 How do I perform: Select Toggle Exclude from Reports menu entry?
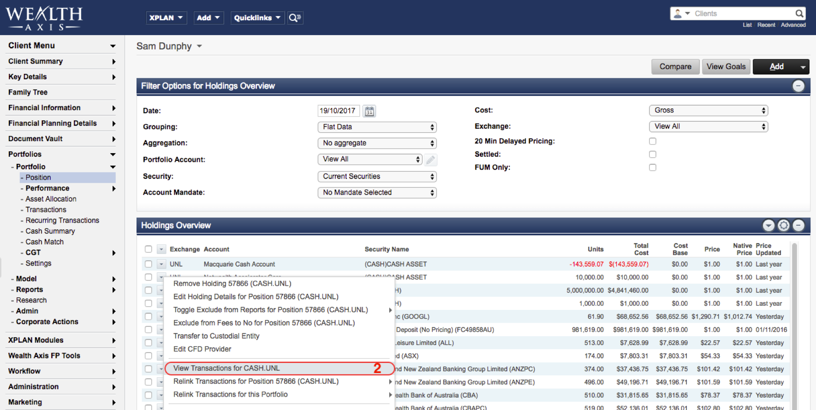[271, 310]
